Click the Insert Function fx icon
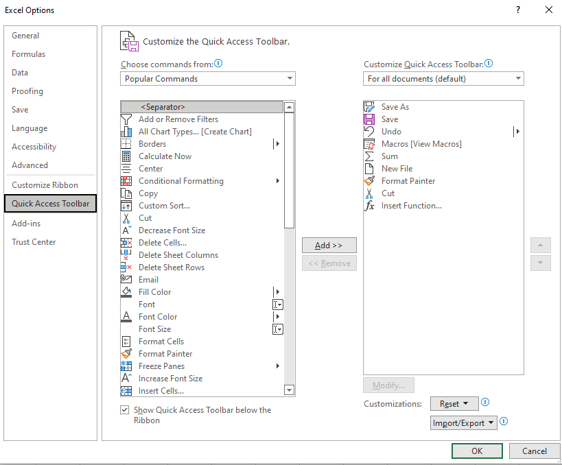The image size is (562, 465). click(x=369, y=206)
